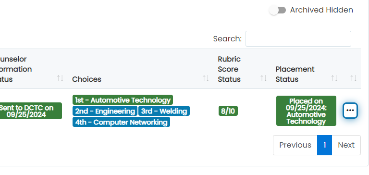The image size is (369, 175).
Task: Focus the Search input field
Action: pyautogui.click(x=298, y=38)
